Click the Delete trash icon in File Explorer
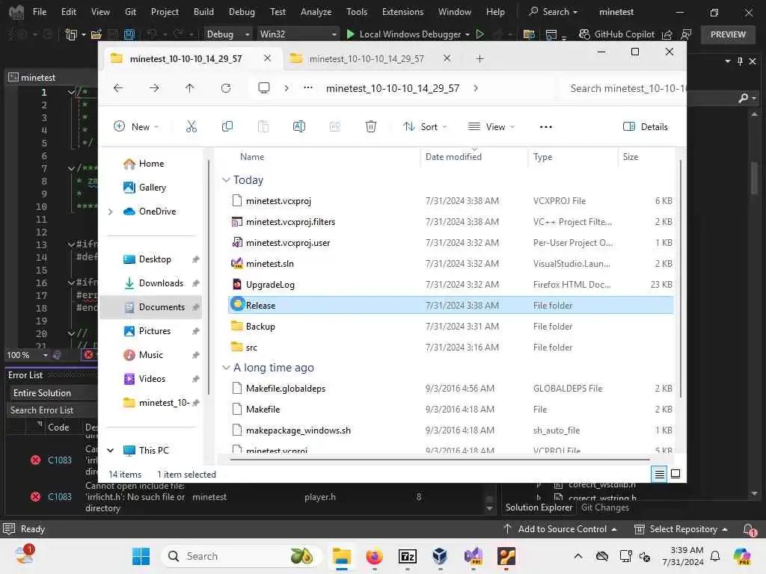Screen dimensions: 766x574 click(x=371, y=127)
